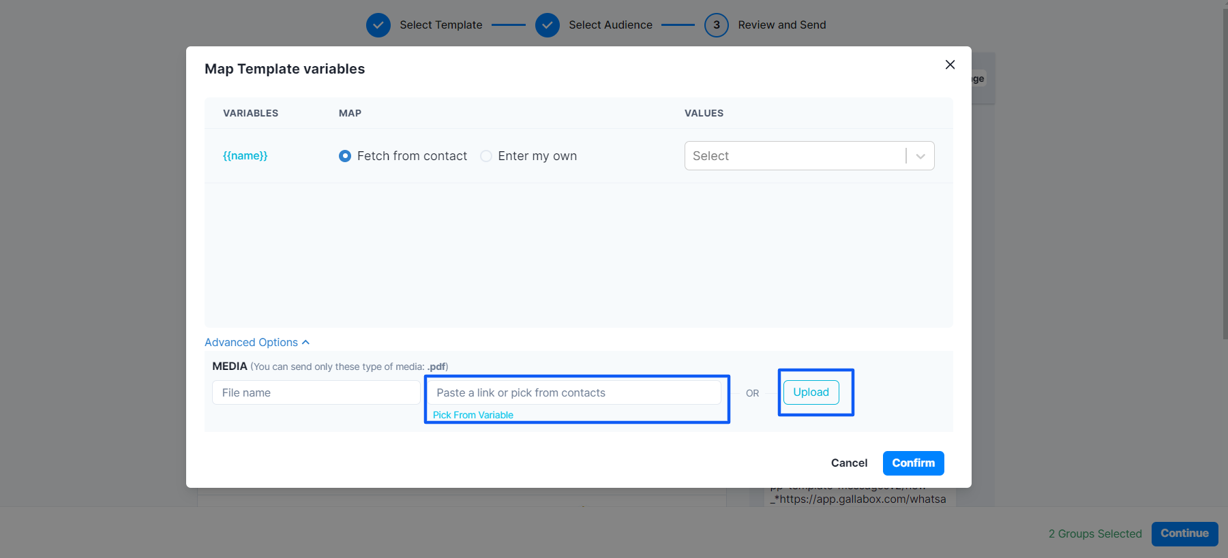The image size is (1228, 558).
Task: Open the Values Select dropdown field
Action: point(794,156)
